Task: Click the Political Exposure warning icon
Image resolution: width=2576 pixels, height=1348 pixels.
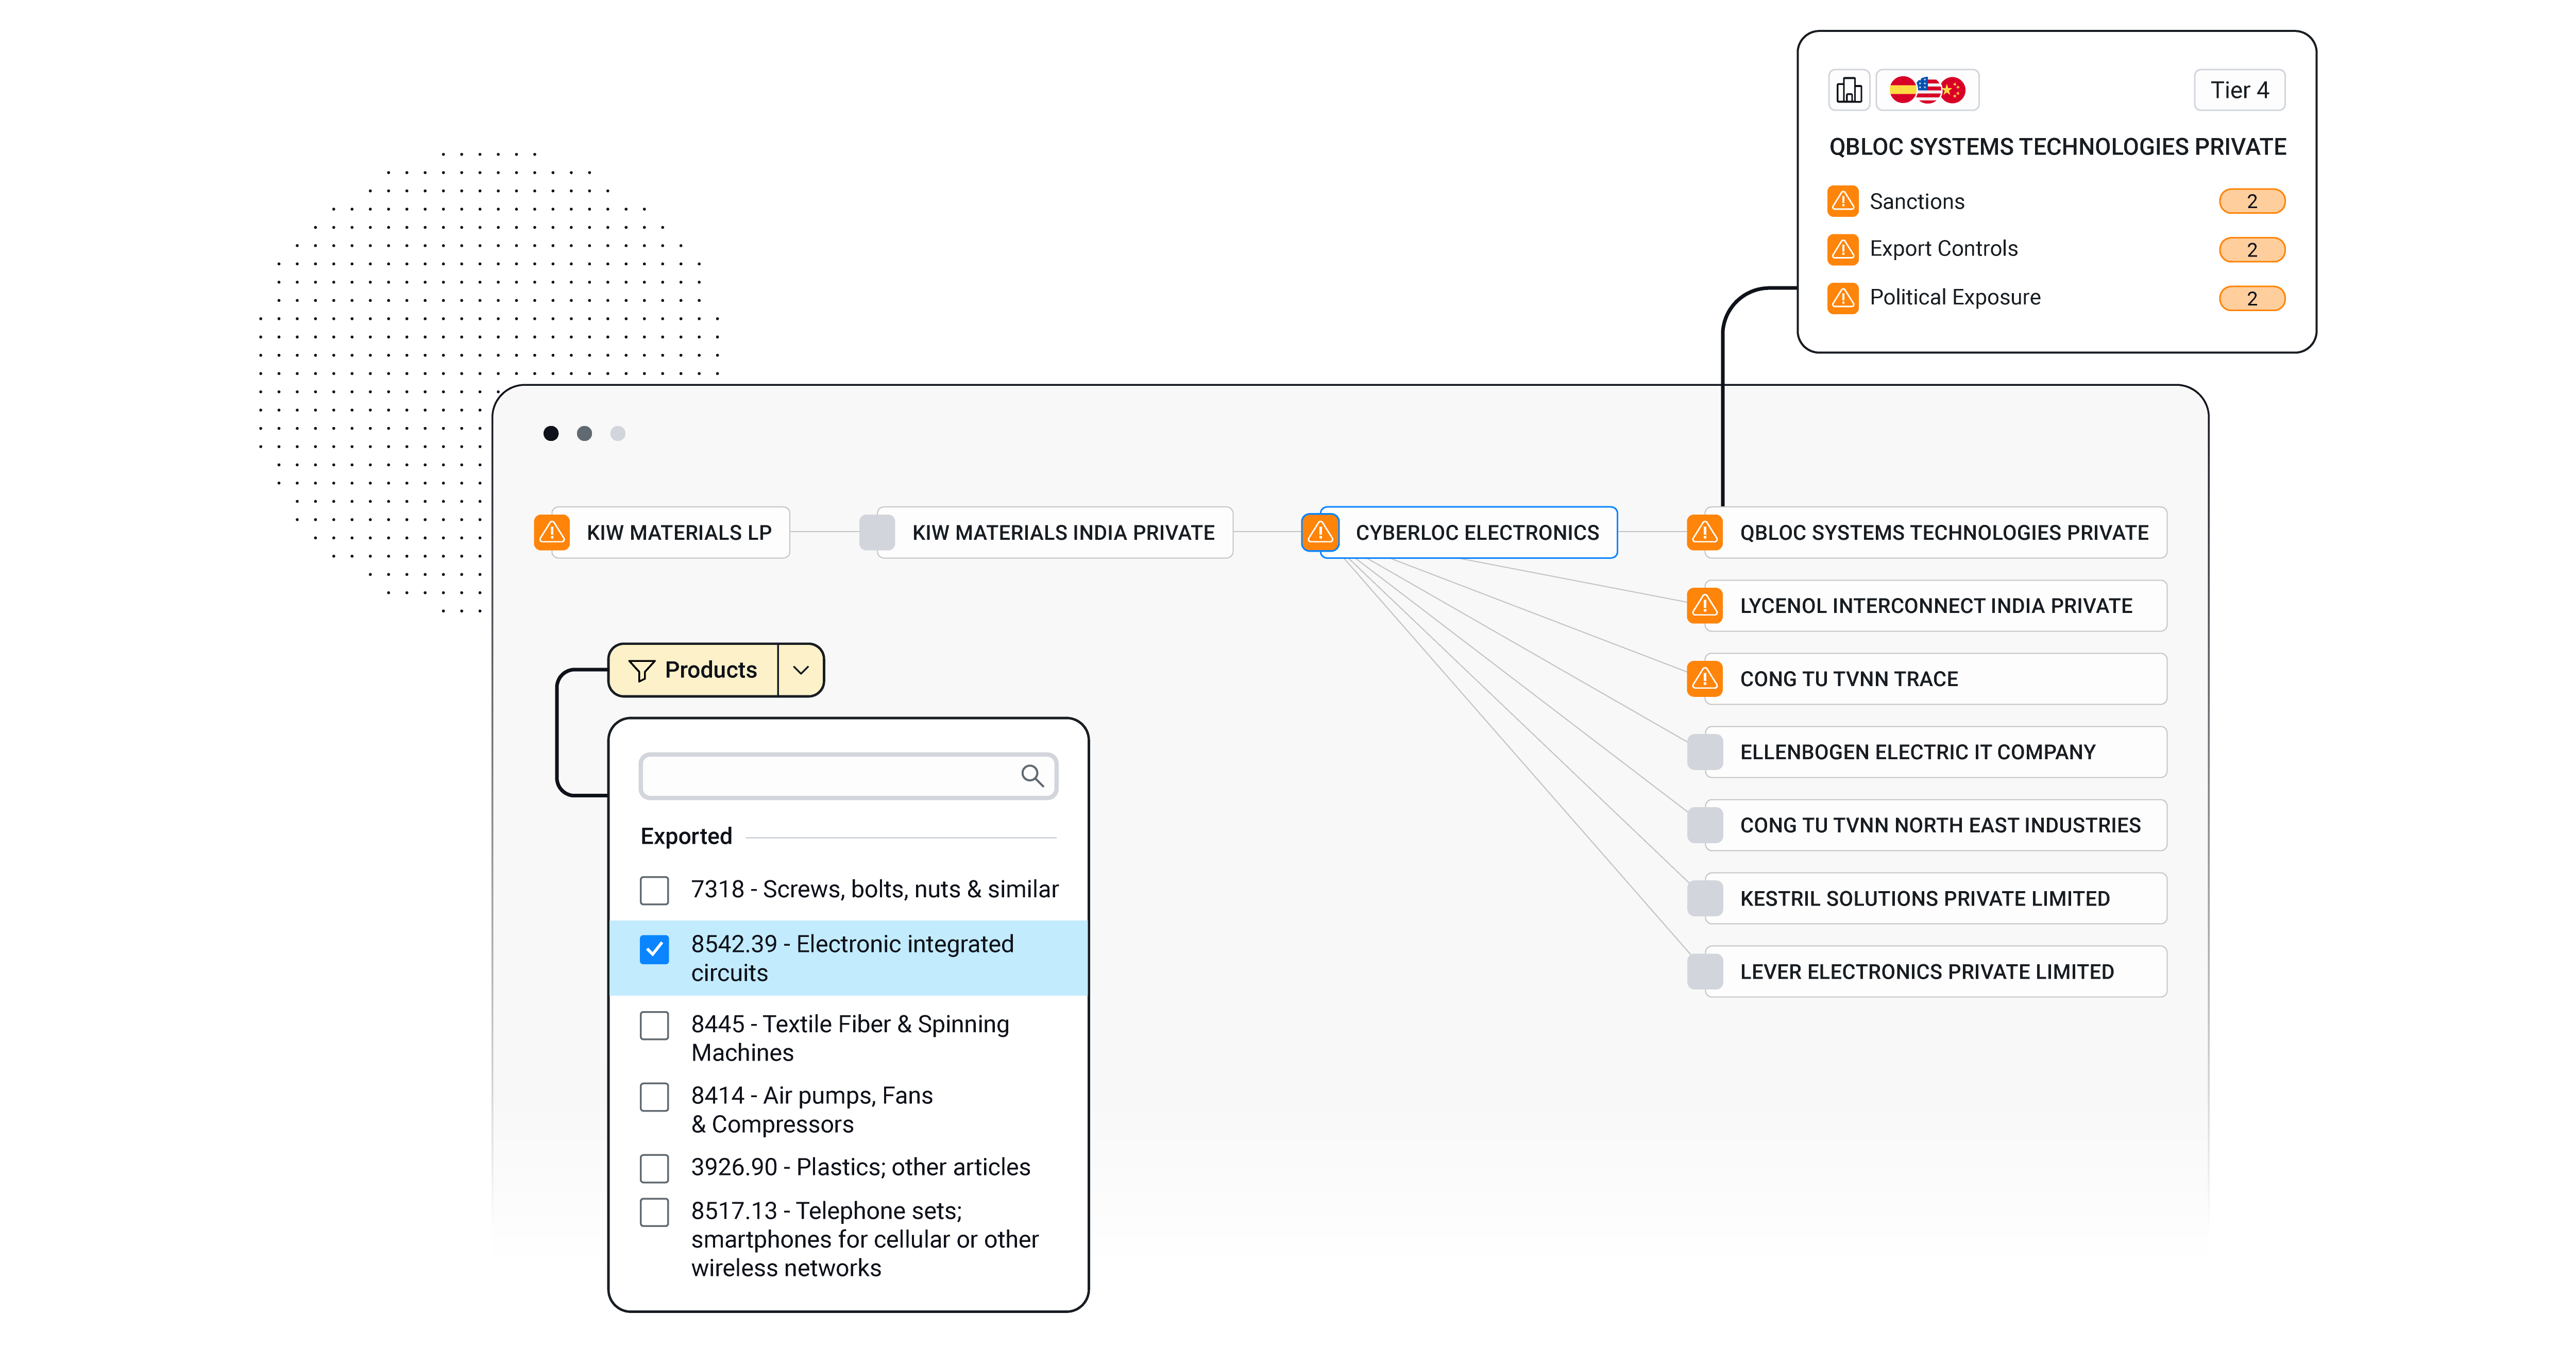Action: [1843, 298]
